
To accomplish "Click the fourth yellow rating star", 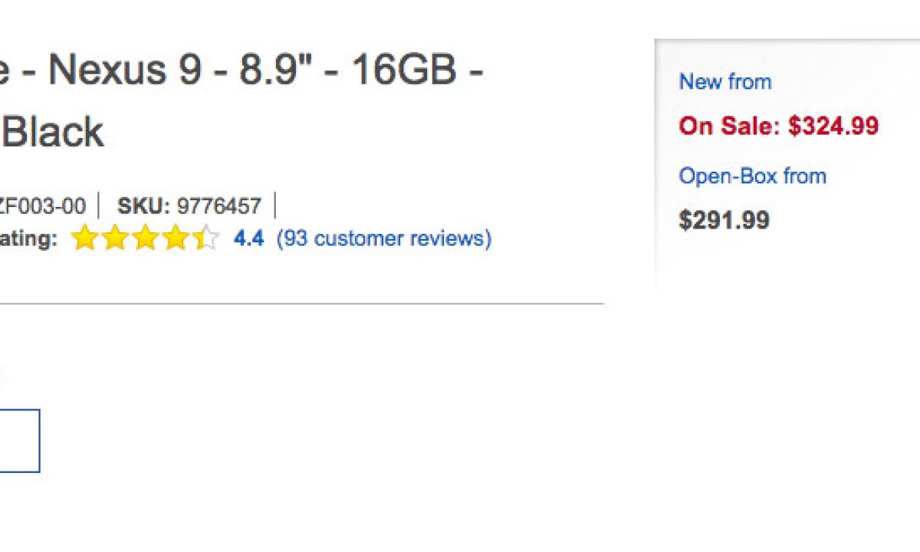I will (x=176, y=239).
